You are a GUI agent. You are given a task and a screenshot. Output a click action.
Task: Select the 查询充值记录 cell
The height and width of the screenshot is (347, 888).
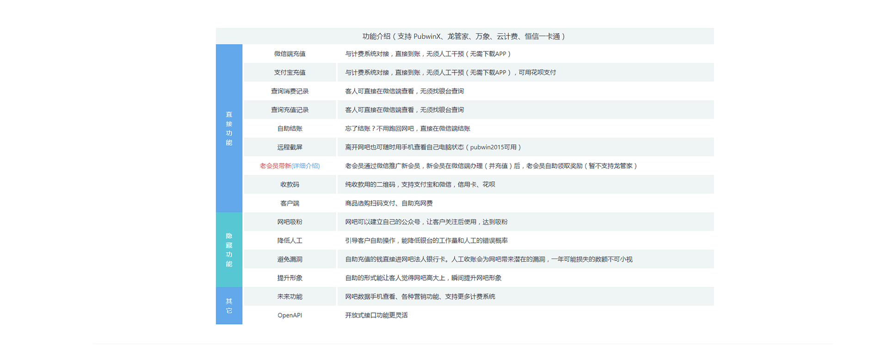point(290,110)
